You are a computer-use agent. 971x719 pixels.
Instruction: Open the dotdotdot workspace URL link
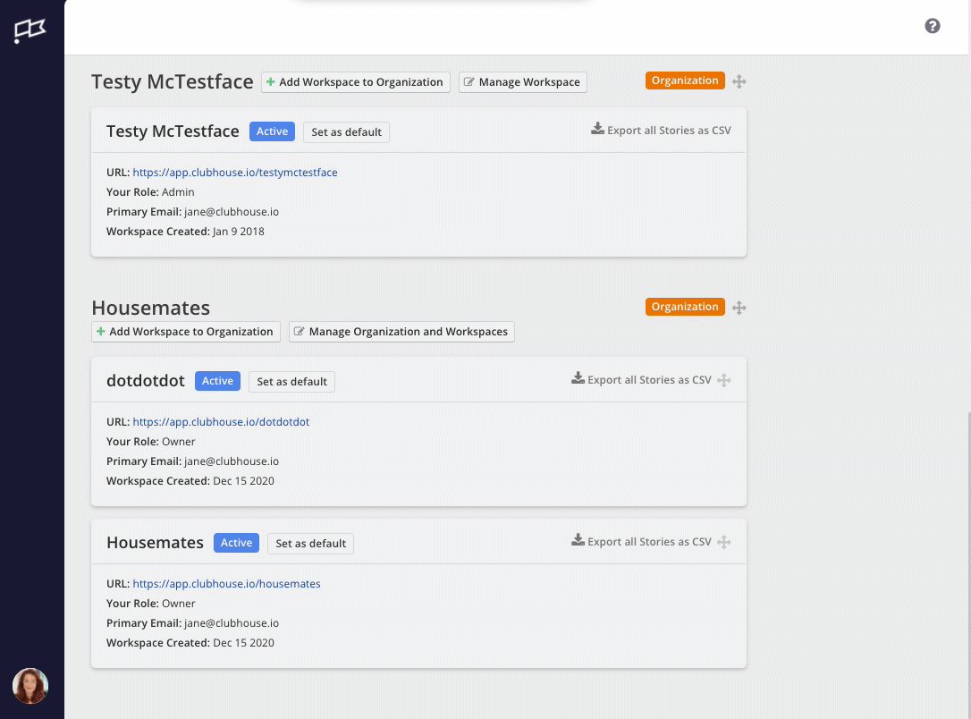coord(221,422)
